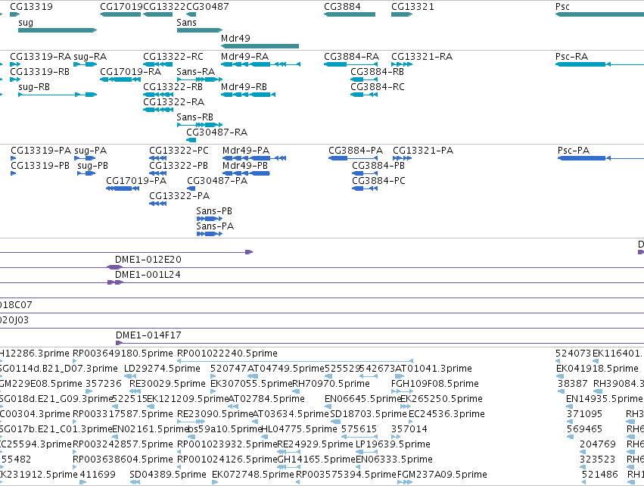Select the Mdr49-RB transcript label

pyautogui.click(x=244, y=87)
